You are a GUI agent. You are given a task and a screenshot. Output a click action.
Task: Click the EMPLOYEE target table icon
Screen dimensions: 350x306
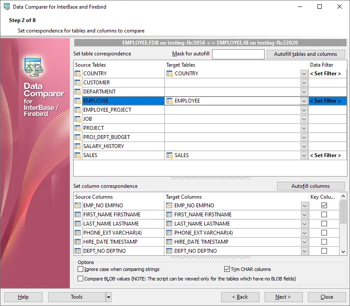(170, 101)
